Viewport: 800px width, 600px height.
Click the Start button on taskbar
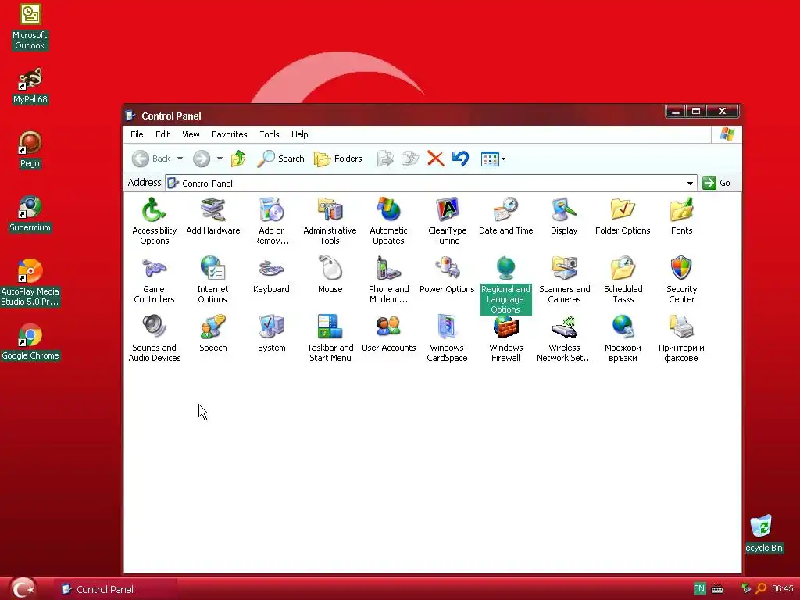pyautogui.click(x=23, y=588)
